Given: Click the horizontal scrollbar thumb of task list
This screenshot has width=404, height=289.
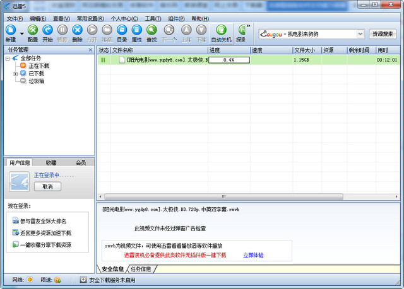Looking at the screenshot, I should point(223,196).
